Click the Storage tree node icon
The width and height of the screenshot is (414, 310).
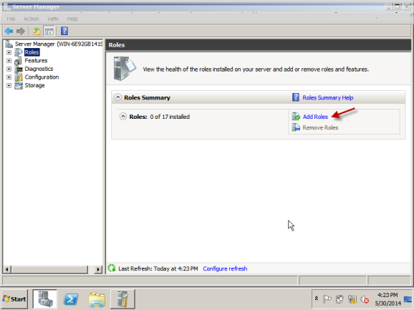click(19, 85)
